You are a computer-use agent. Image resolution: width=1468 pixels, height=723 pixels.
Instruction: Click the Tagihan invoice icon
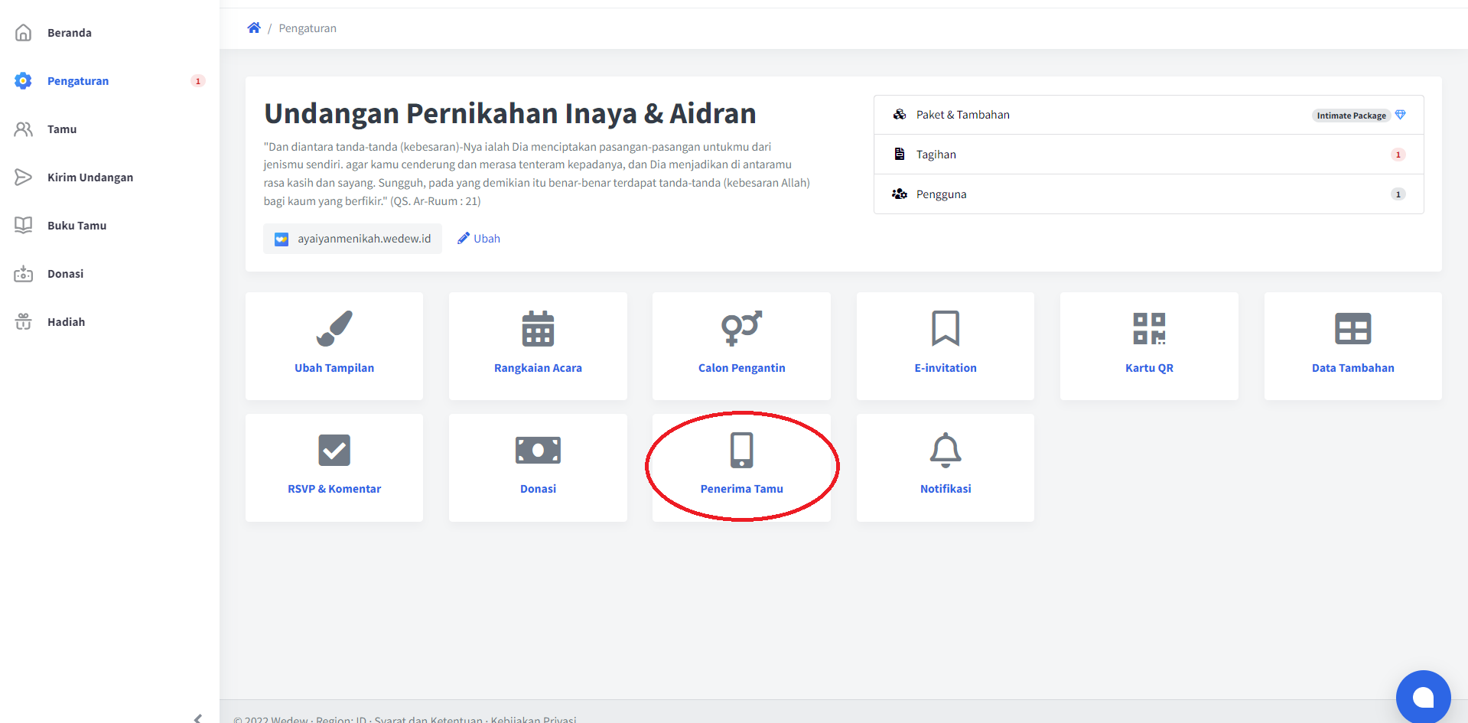click(900, 154)
